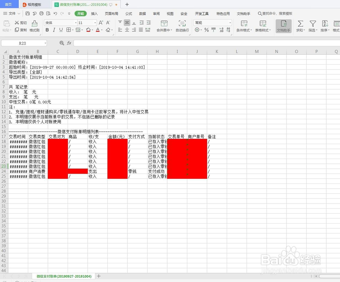Click the 文档助手 ribbon button
Screen dimensions: 340x282
click(x=284, y=26)
